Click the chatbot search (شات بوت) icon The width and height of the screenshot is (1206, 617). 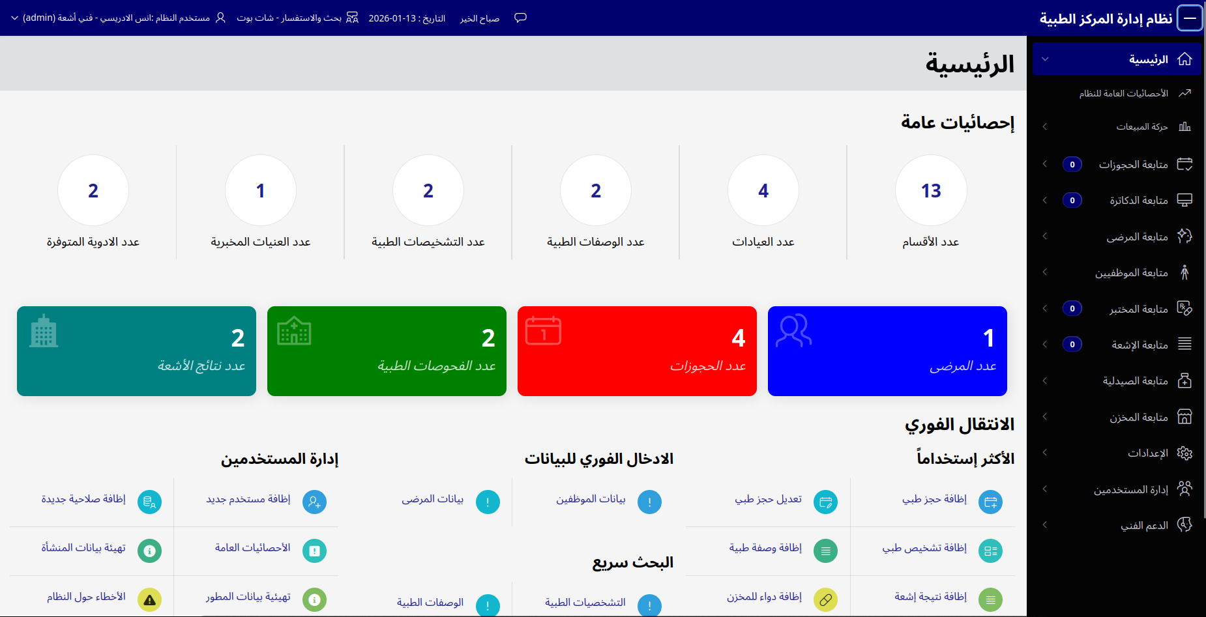tap(353, 18)
